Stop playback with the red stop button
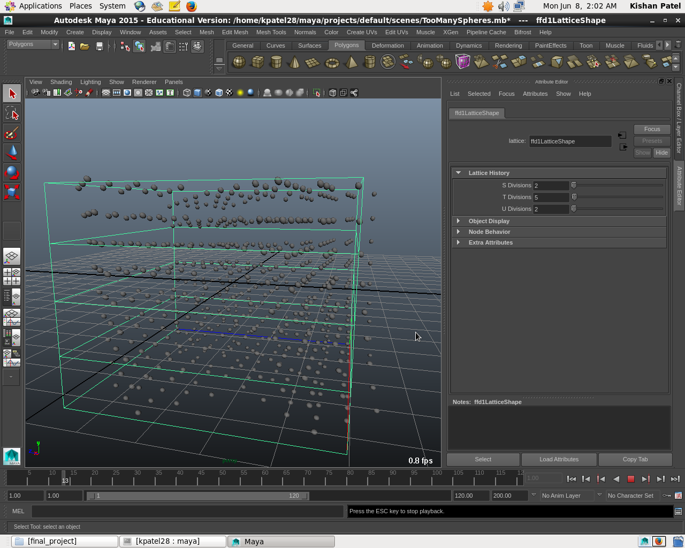685x548 pixels. [x=631, y=479]
